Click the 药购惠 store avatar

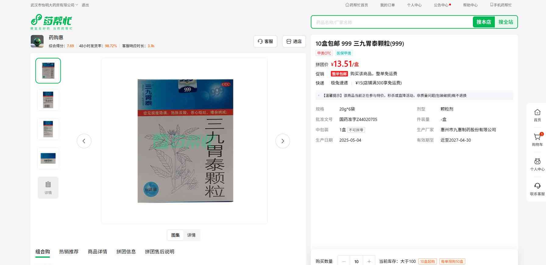point(37,41)
